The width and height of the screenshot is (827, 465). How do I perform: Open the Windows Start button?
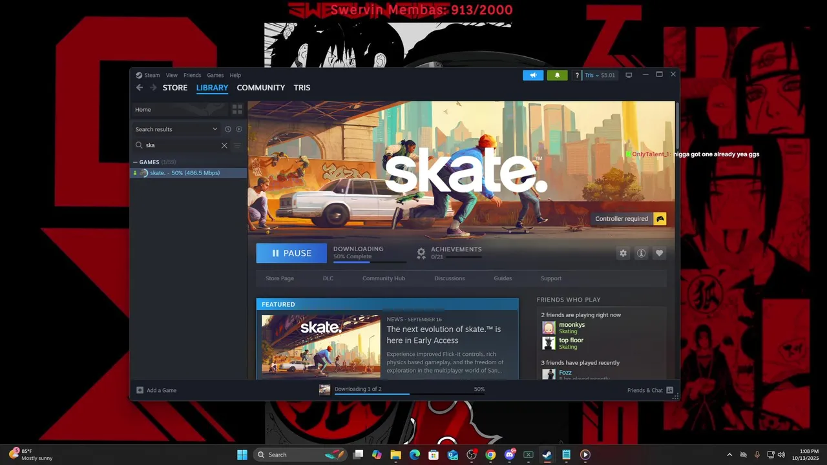tap(242, 455)
